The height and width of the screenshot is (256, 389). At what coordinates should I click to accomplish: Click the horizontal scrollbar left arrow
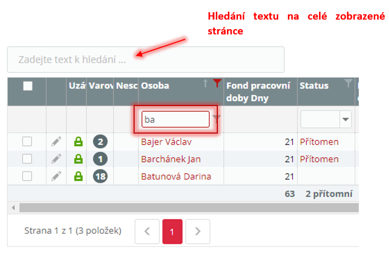point(13,207)
